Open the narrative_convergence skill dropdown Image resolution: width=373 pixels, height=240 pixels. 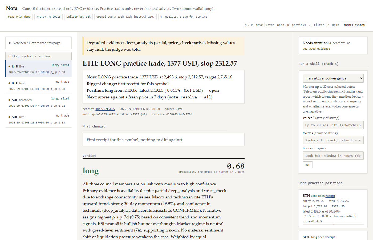(333, 78)
